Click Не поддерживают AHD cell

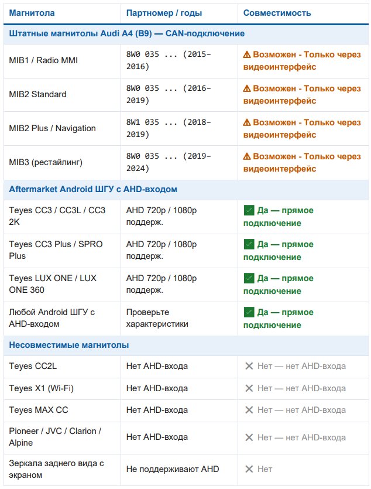coord(179,470)
